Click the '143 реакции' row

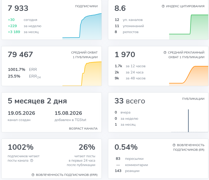(x=127, y=171)
